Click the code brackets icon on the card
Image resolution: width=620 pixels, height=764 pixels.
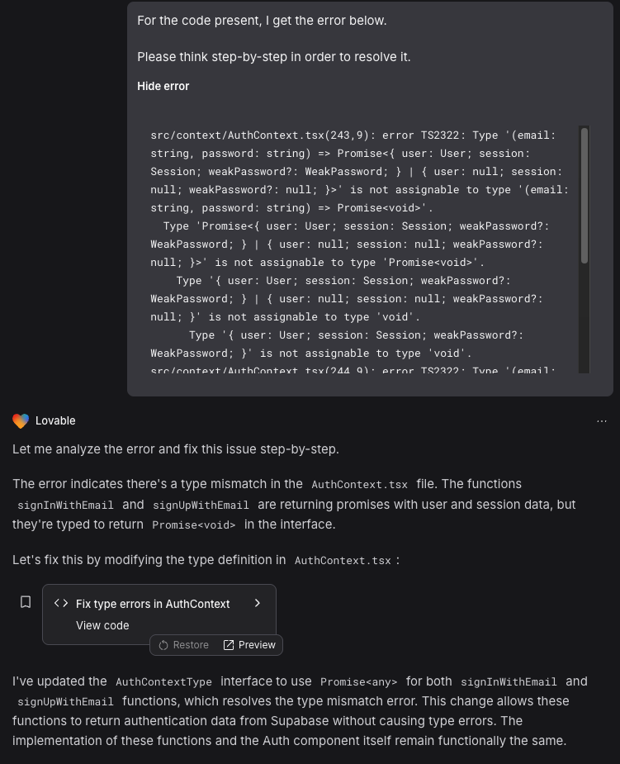pos(61,603)
